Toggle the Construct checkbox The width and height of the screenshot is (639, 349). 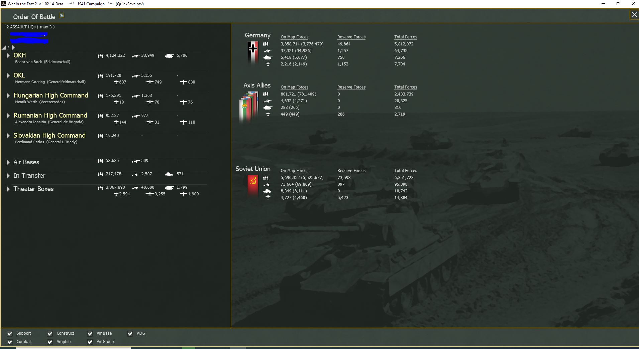coord(50,333)
